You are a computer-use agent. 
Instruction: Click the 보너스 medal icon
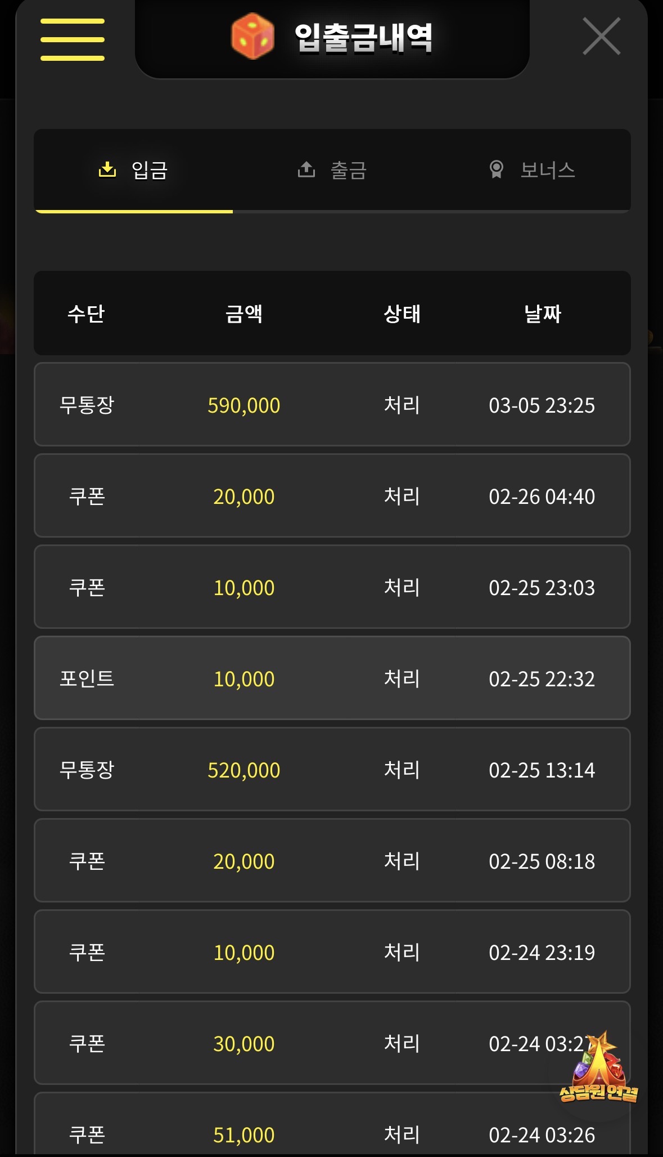(x=497, y=169)
